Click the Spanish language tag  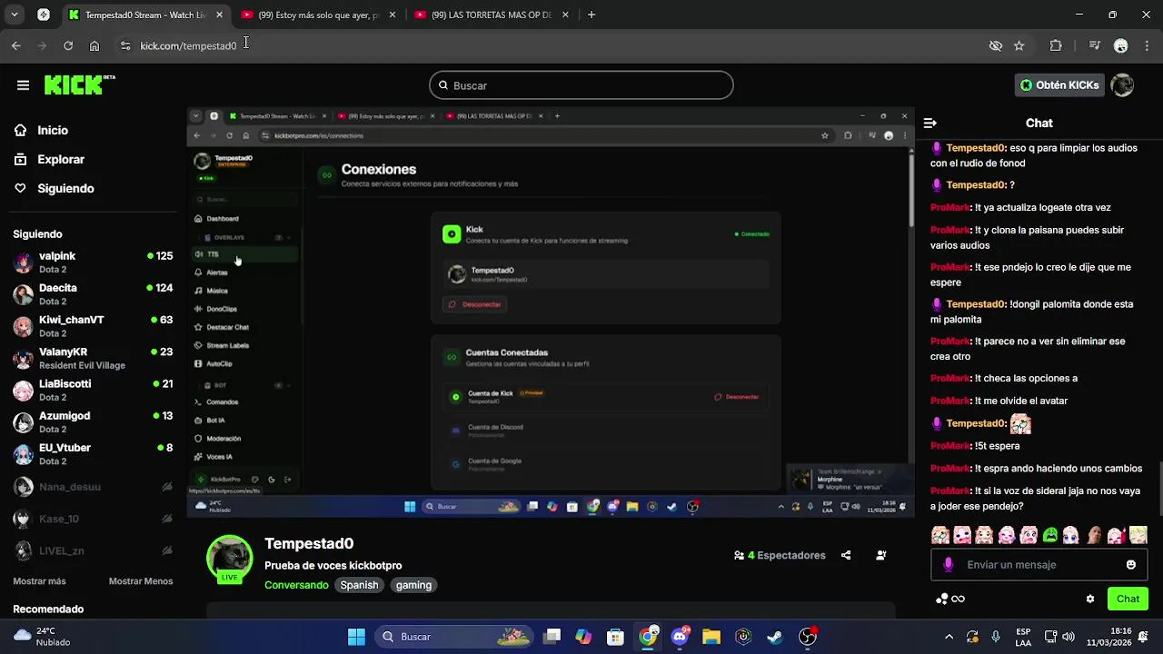point(359,585)
